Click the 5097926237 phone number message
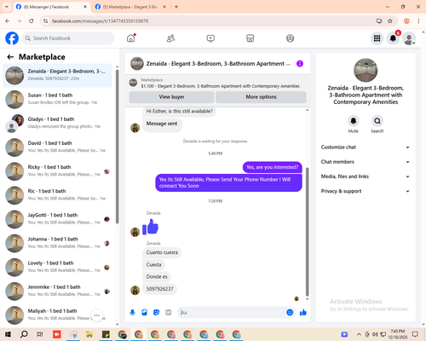Viewport: 426px width, 341px height. point(159,289)
